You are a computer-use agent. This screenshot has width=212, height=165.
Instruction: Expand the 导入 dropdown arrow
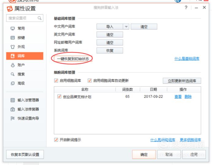pos(126,27)
